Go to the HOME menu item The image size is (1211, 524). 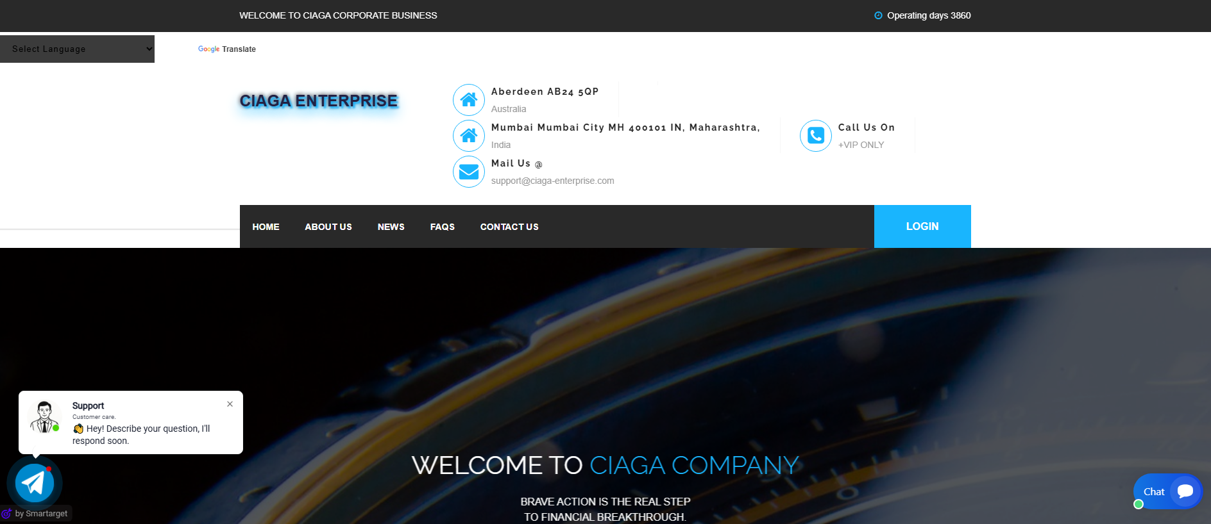[x=266, y=227]
